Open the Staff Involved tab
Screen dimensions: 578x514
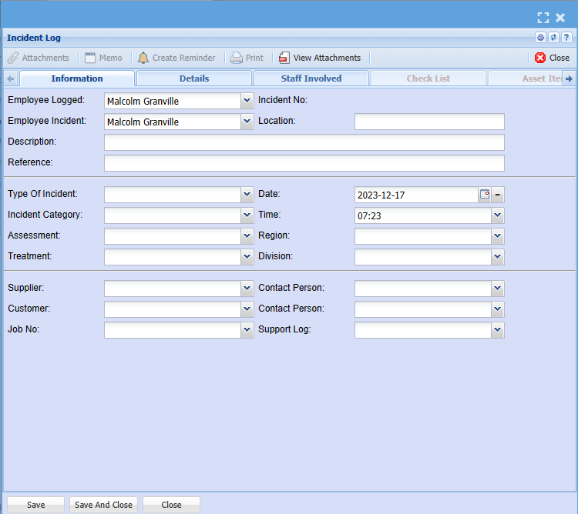pos(311,78)
